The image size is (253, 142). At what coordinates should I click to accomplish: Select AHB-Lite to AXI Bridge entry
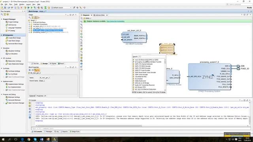click(142, 83)
